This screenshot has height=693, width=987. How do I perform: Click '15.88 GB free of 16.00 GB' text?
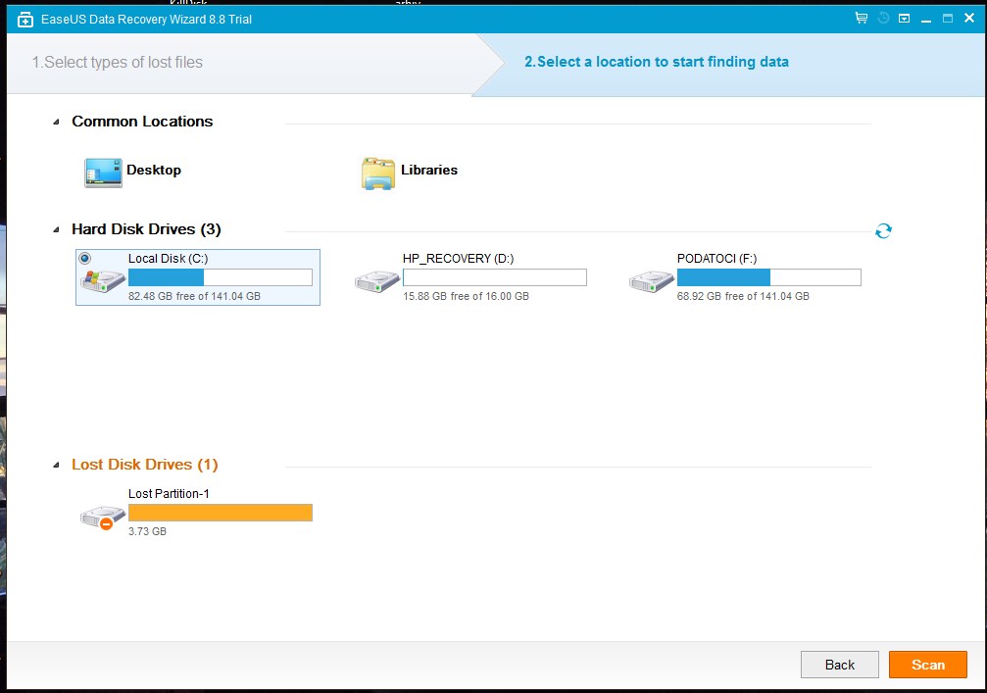[x=466, y=296]
